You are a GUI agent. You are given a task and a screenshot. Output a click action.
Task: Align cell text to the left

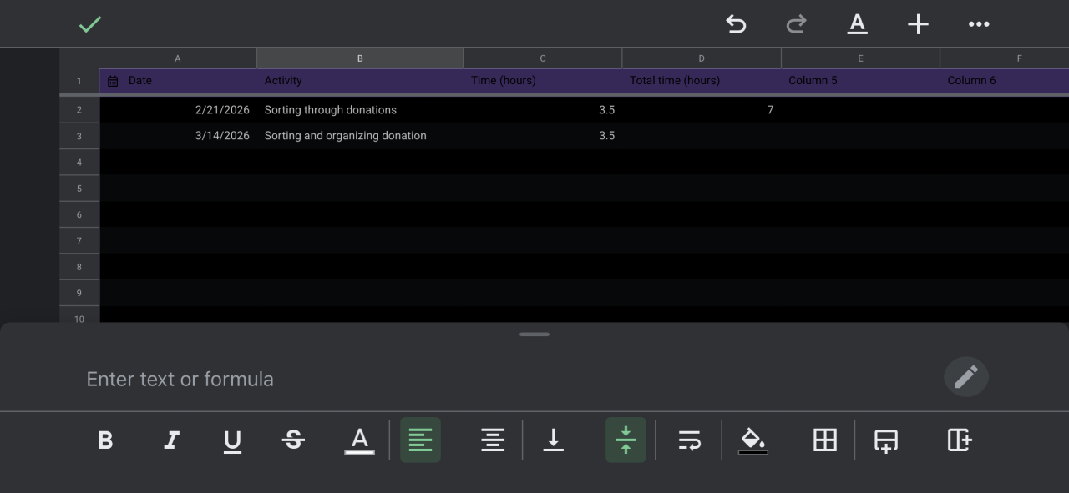click(420, 440)
